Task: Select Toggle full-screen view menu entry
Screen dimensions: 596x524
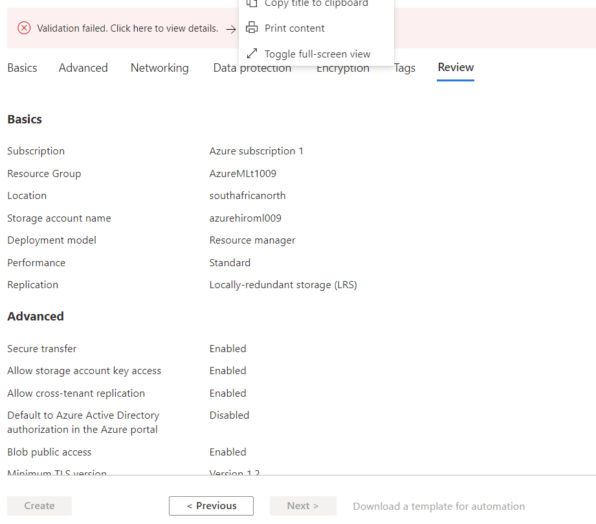Action: [x=317, y=54]
